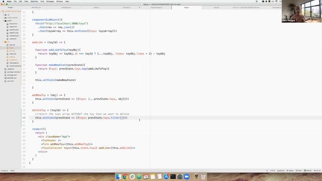Open index.html in the public folder
322x181 pixels.
pyautogui.click(x=13, y=27)
